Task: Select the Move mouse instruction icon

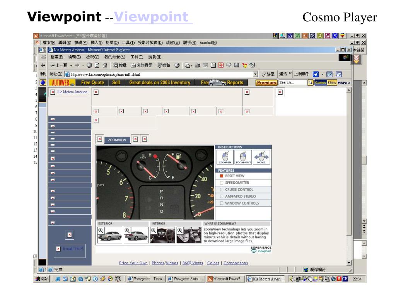Action: pyautogui.click(x=261, y=157)
